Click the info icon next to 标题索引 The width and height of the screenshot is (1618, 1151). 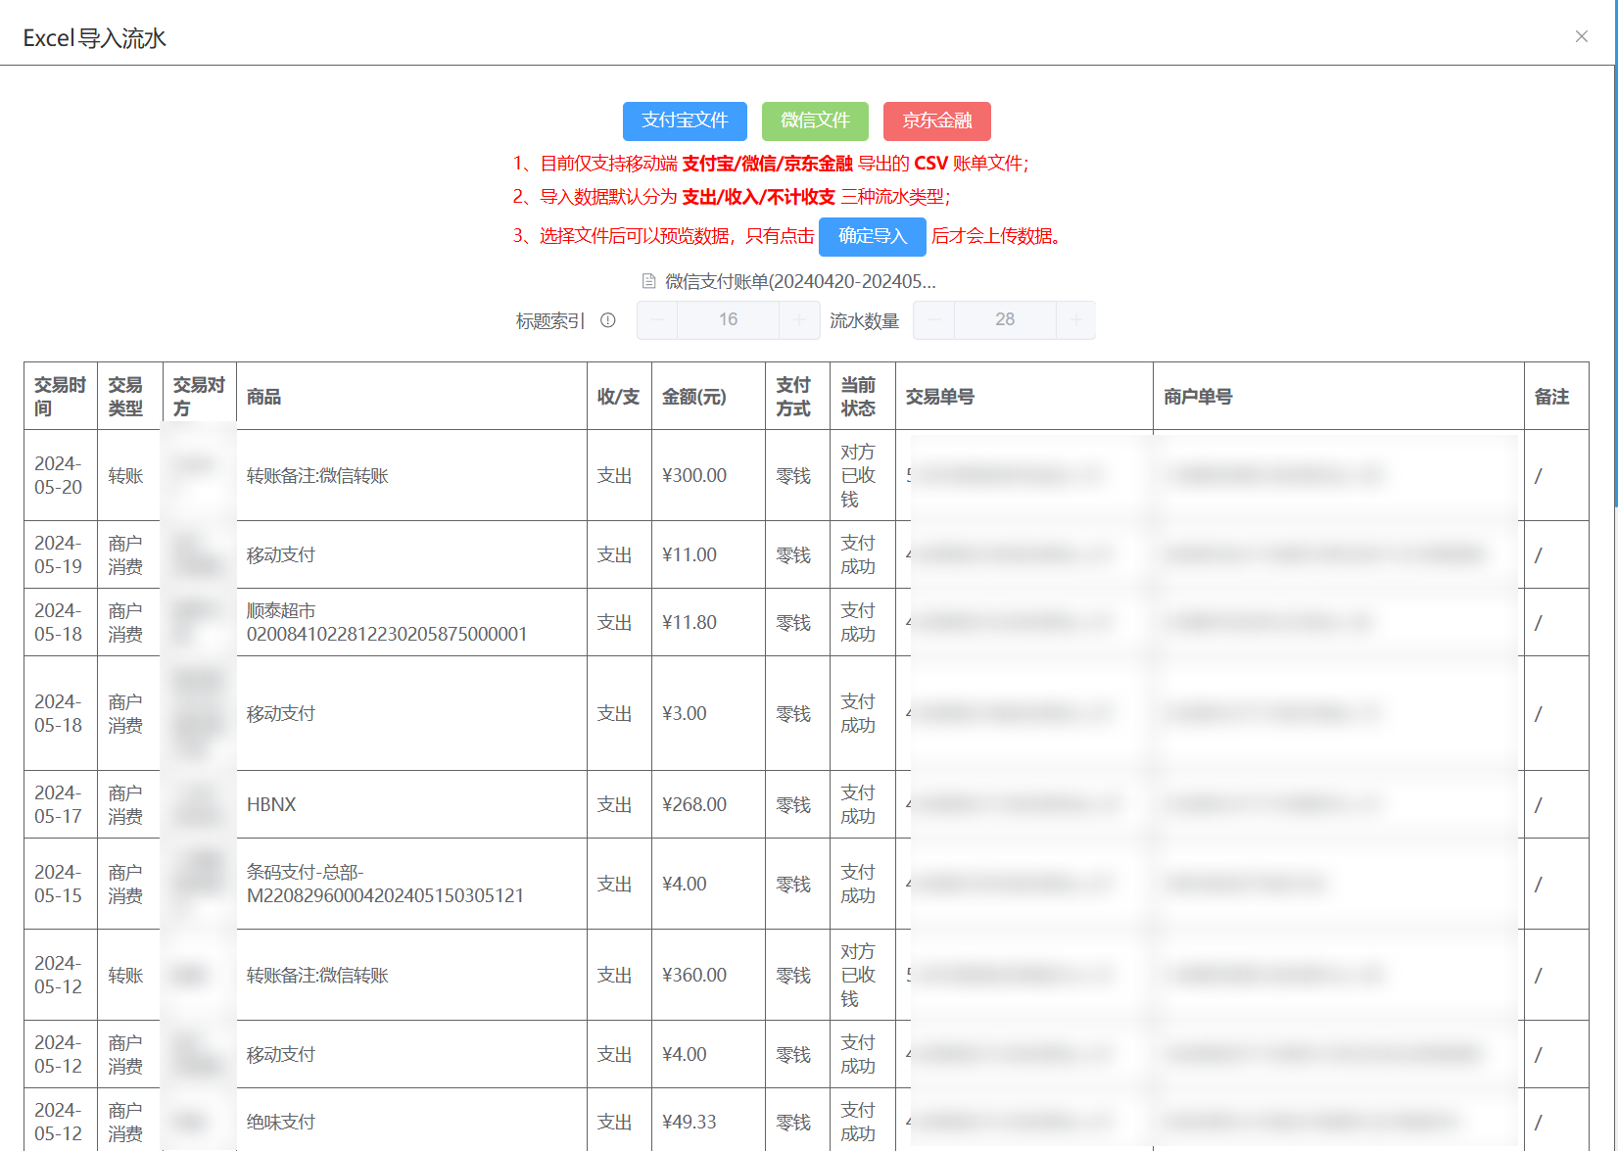(x=608, y=320)
